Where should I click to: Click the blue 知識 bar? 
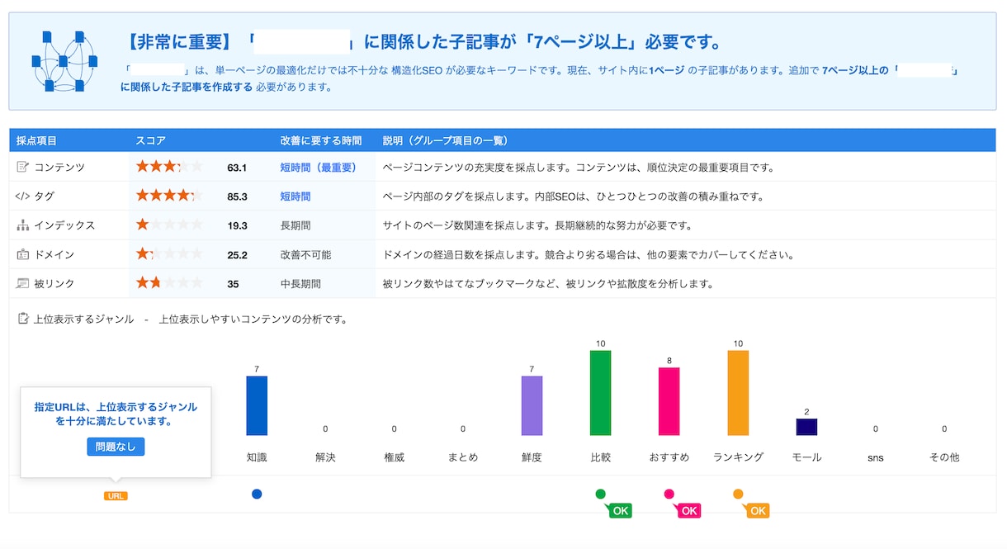(257, 405)
